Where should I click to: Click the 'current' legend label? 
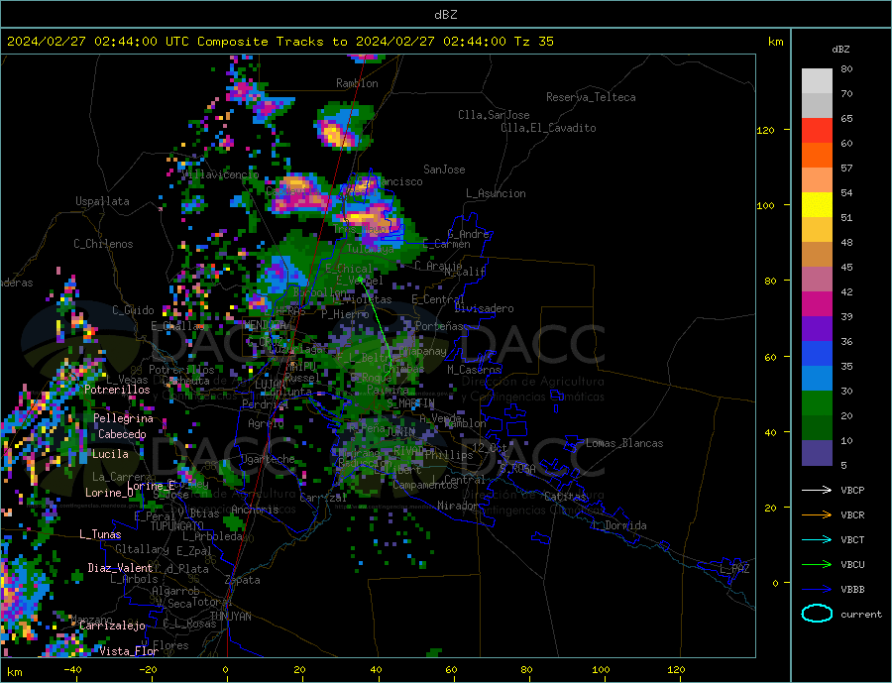click(x=861, y=615)
